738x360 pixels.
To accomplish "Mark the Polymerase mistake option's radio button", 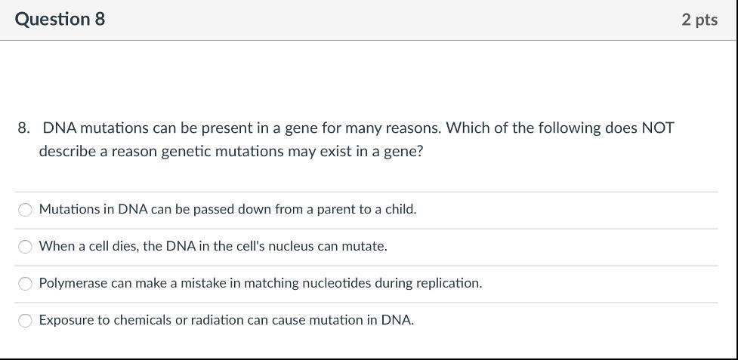I will (26, 284).
